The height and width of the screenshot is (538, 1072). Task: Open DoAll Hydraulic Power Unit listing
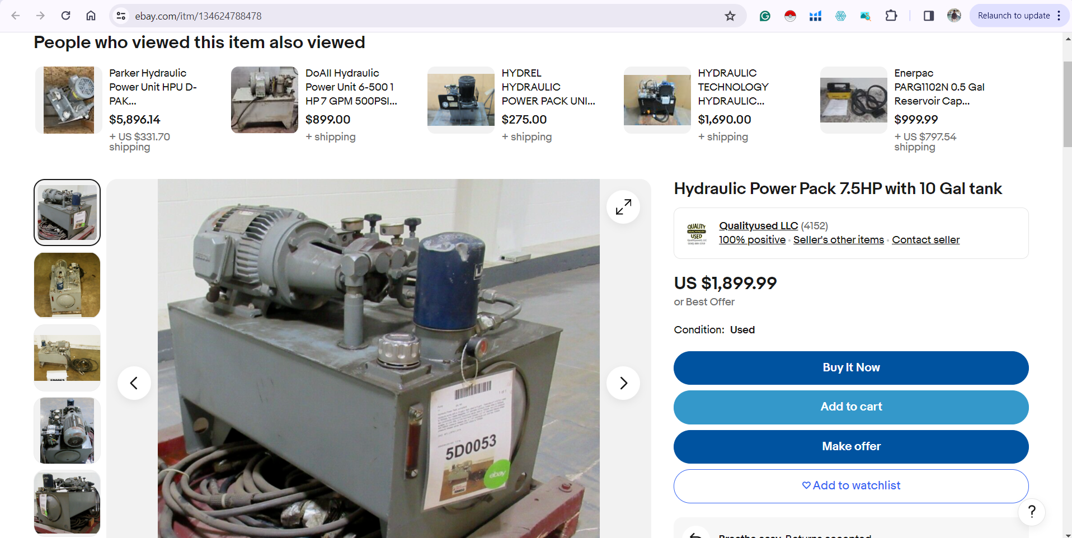pos(351,87)
